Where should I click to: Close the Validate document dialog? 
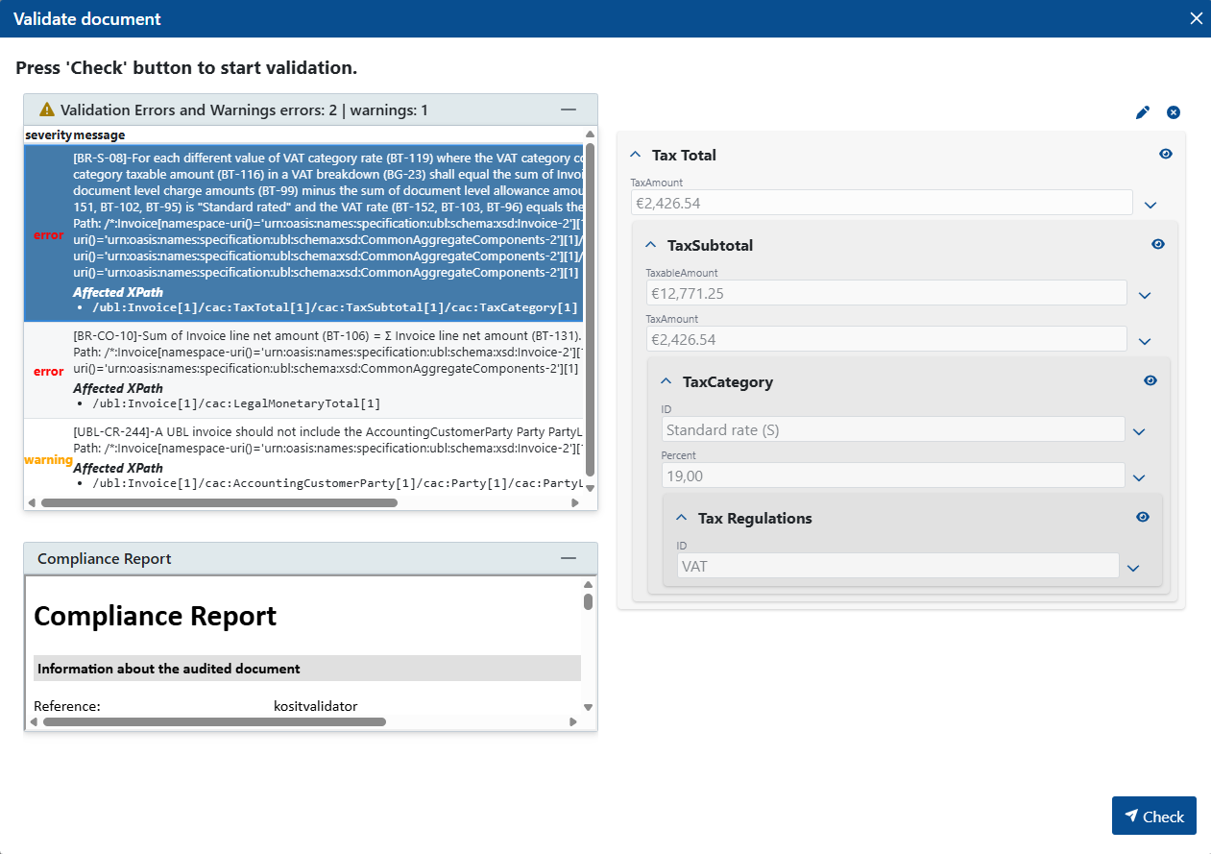(x=1196, y=18)
